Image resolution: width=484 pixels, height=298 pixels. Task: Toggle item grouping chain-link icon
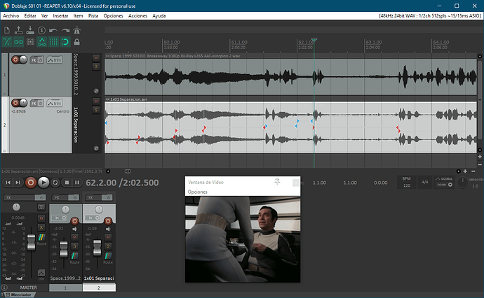18,42
